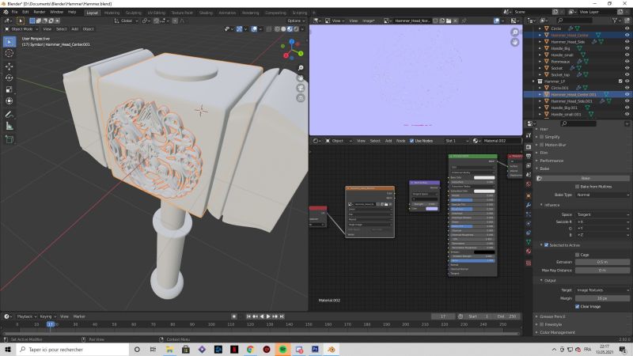
Task: Open Spotify from Windows taskbar
Action: 282,349
